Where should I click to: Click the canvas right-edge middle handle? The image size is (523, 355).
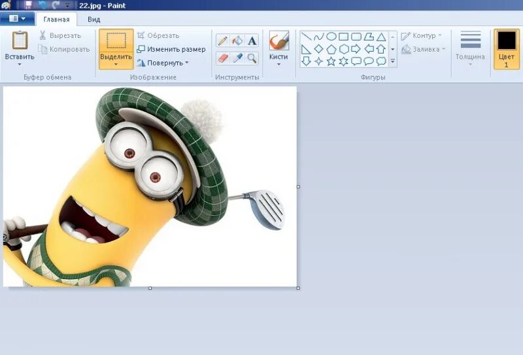point(298,187)
